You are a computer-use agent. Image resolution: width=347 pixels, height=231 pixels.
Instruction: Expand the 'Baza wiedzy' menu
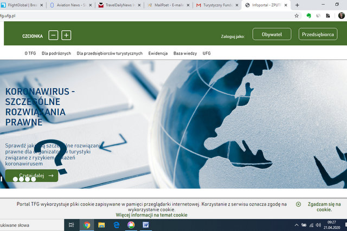point(185,54)
